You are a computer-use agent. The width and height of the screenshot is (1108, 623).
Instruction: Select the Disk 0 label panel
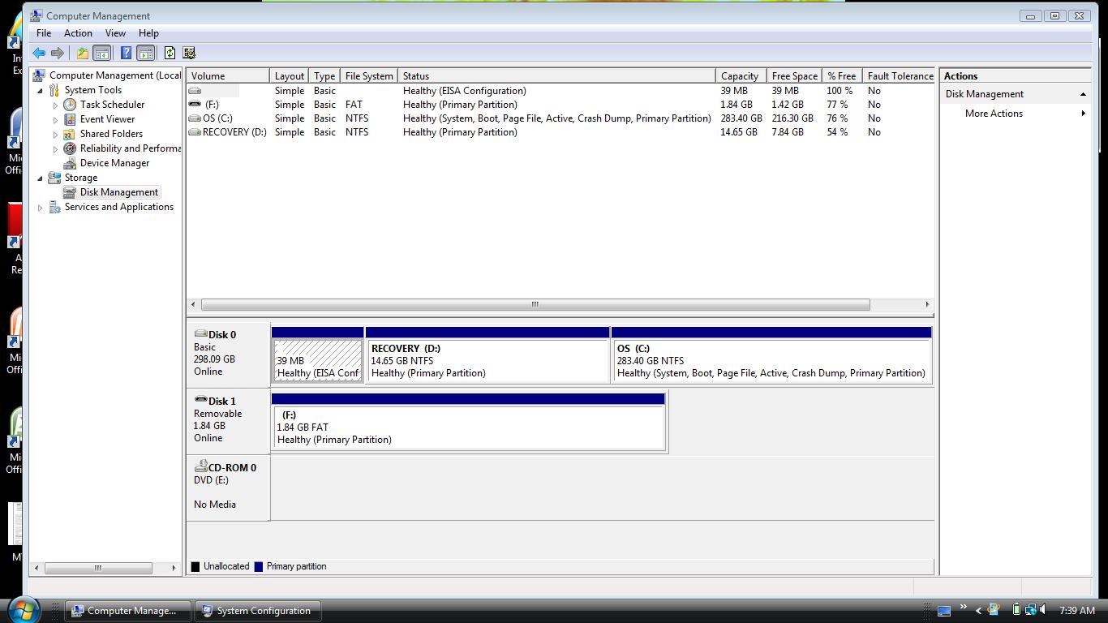228,354
